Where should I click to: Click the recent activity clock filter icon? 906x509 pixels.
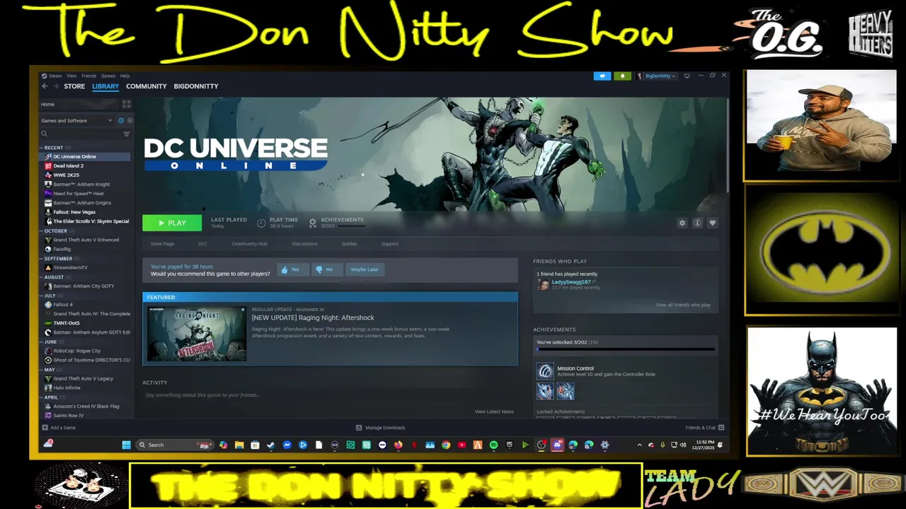pos(121,120)
